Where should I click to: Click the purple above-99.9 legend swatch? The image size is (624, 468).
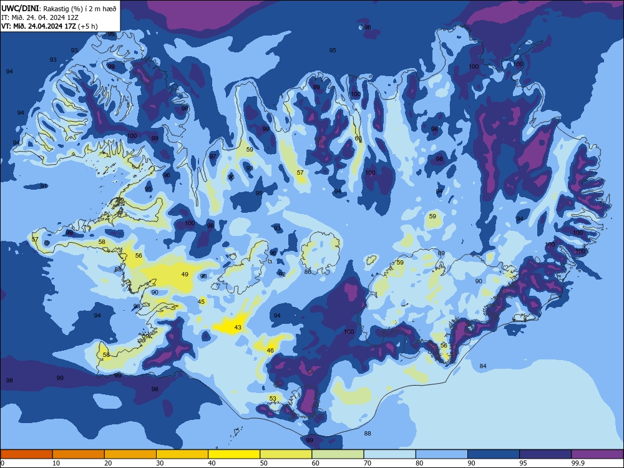(x=597, y=454)
